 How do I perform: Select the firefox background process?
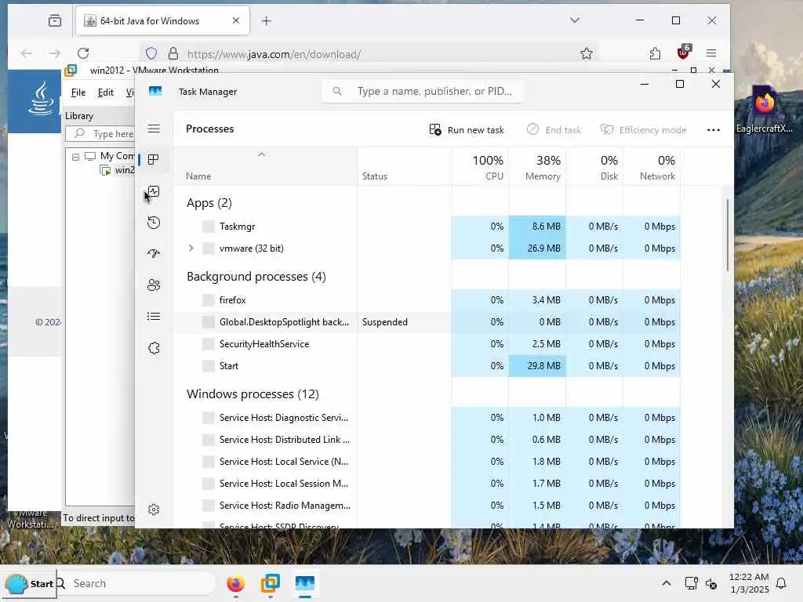click(427, 300)
